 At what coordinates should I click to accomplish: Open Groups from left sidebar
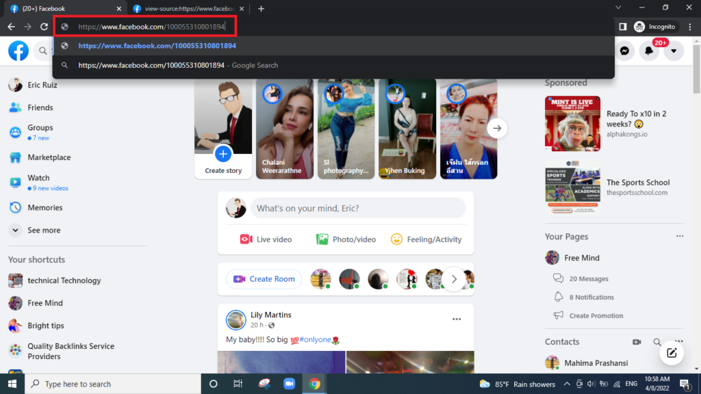[40, 128]
